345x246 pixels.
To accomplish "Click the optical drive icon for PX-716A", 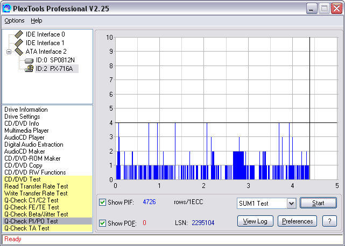I will (29, 69).
